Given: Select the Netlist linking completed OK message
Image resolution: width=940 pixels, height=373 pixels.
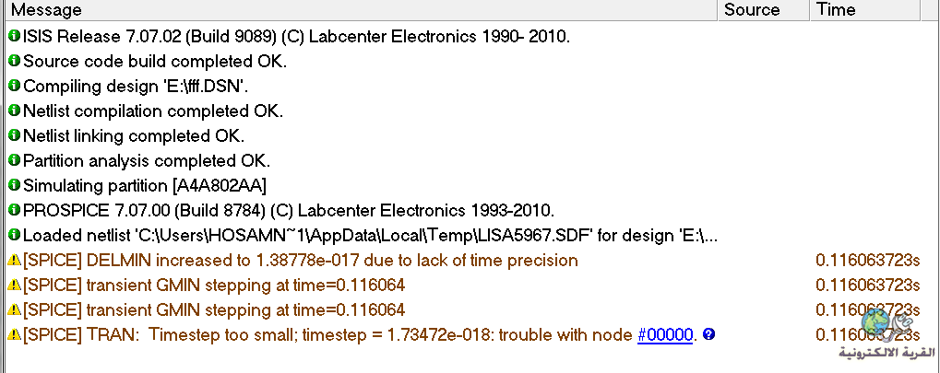Looking at the screenshot, I should 134,136.
